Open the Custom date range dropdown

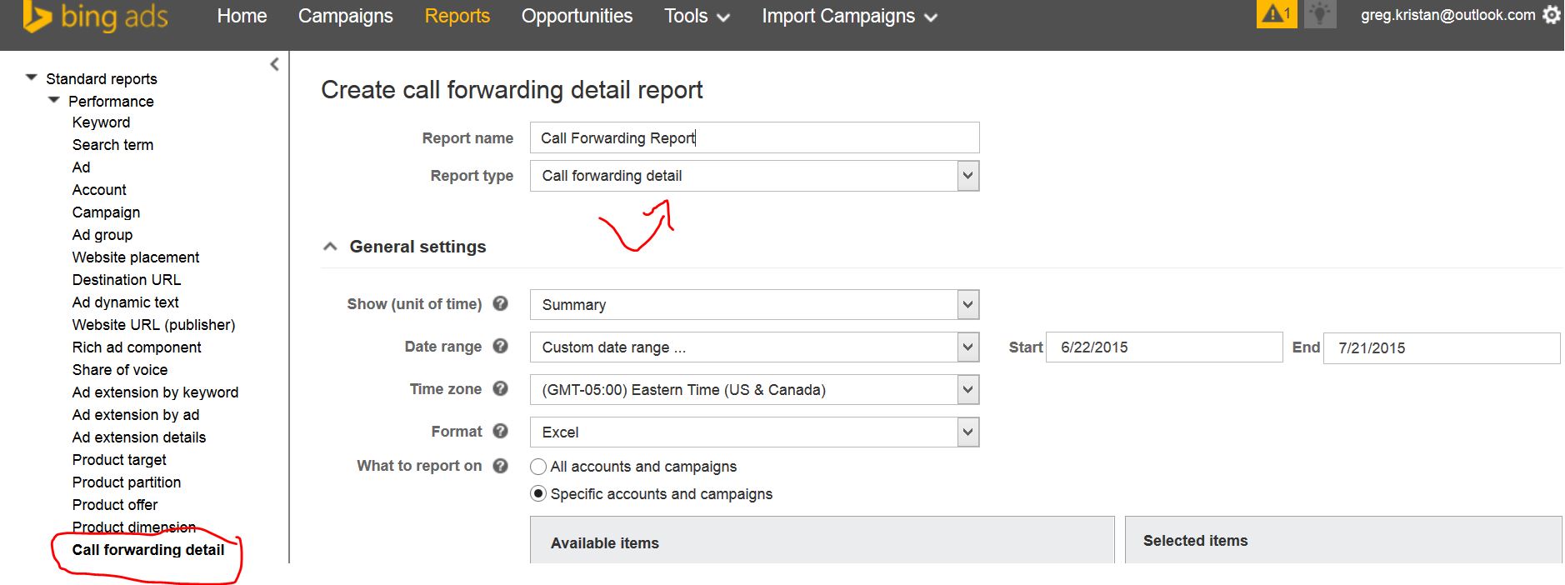coord(754,347)
